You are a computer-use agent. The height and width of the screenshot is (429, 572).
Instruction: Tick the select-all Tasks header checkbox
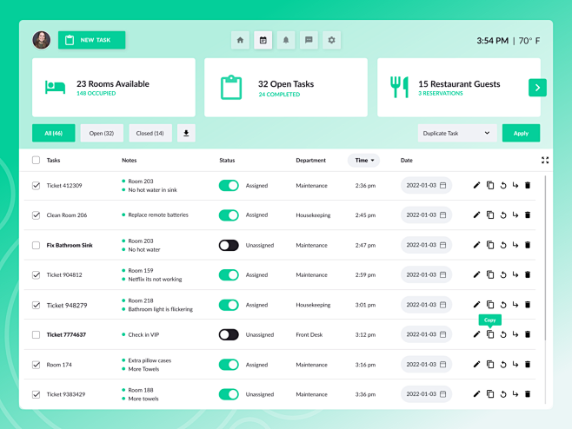pyautogui.click(x=36, y=160)
